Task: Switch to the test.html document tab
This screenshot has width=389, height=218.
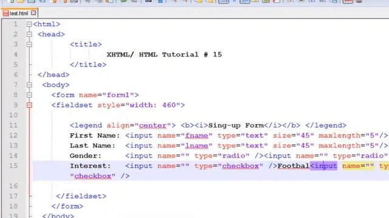Action: [19, 13]
